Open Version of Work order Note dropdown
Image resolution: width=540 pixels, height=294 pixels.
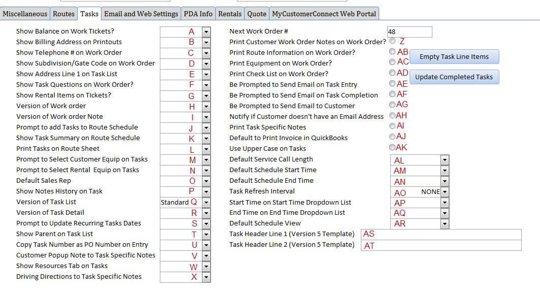(206, 117)
